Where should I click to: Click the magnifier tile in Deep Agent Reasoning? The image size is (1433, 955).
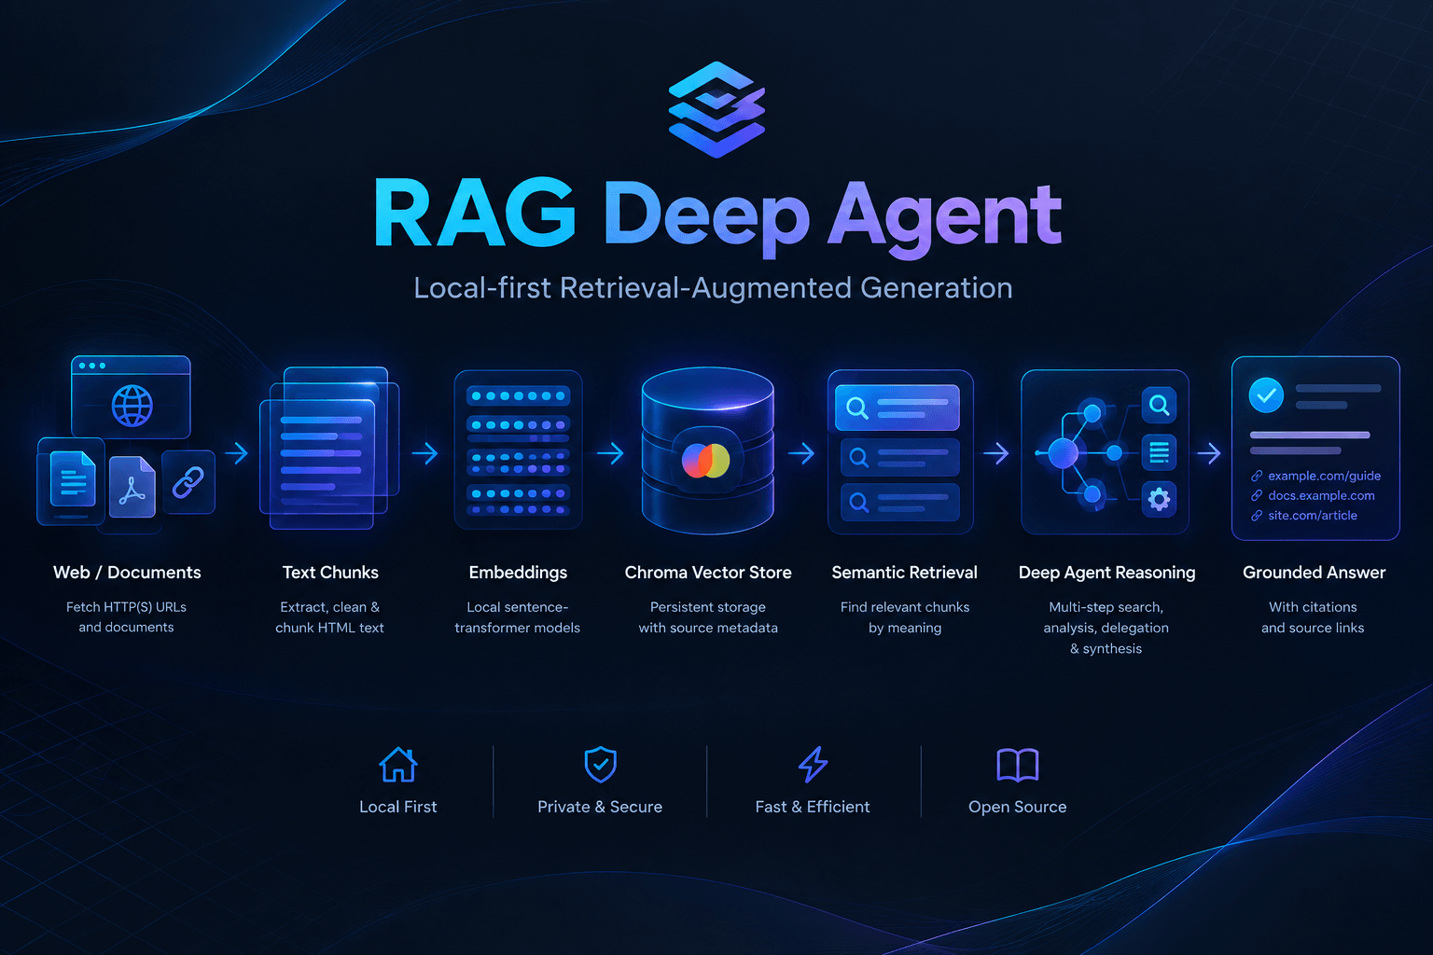(x=1159, y=406)
